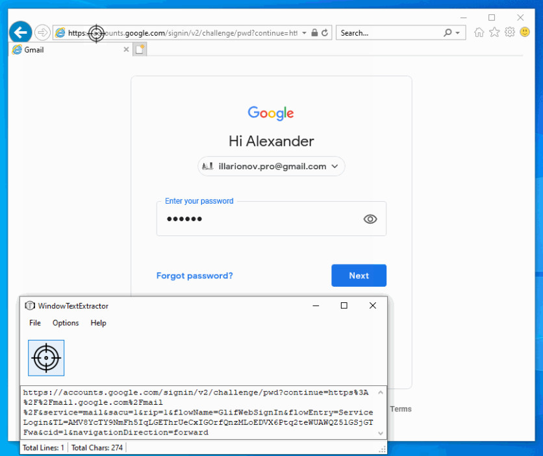The width and height of the screenshot is (543, 456).
Task: Click the smiley feedback icon
Action: point(525,32)
